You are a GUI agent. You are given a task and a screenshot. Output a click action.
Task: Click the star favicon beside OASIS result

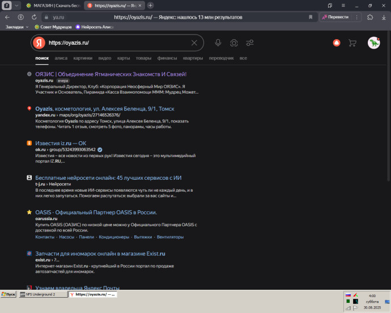29,212
